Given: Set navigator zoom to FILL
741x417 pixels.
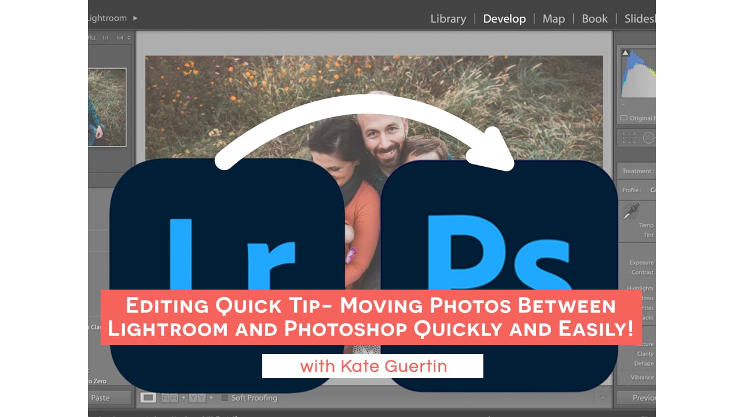Looking at the screenshot, I should click(x=92, y=38).
